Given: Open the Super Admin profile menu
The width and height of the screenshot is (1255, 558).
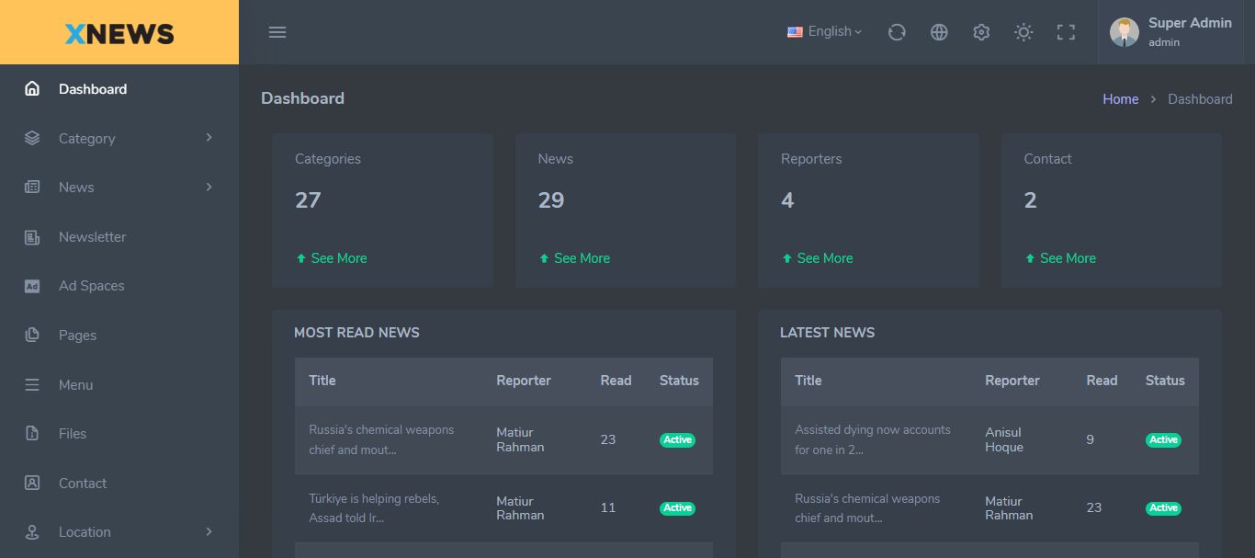Looking at the screenshot, I should coord(1170,32).
